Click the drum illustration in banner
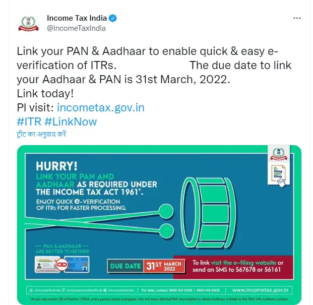313x305 pixels. tap(208, 213)
